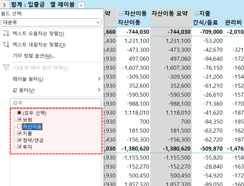Screen dimensions: 244x186
Task: Open 기타 정렬 옵션 menu item
Action: pyautogui.click(x=33, y=56)
